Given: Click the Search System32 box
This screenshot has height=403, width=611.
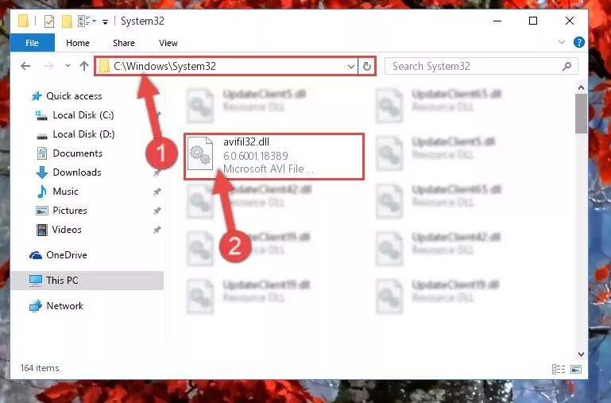Looking at the screenshot, I should [x=481, y=66].
